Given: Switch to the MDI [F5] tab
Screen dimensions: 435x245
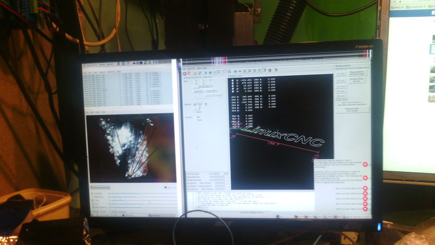Looking at the screenshot, I should click(207, 77).
